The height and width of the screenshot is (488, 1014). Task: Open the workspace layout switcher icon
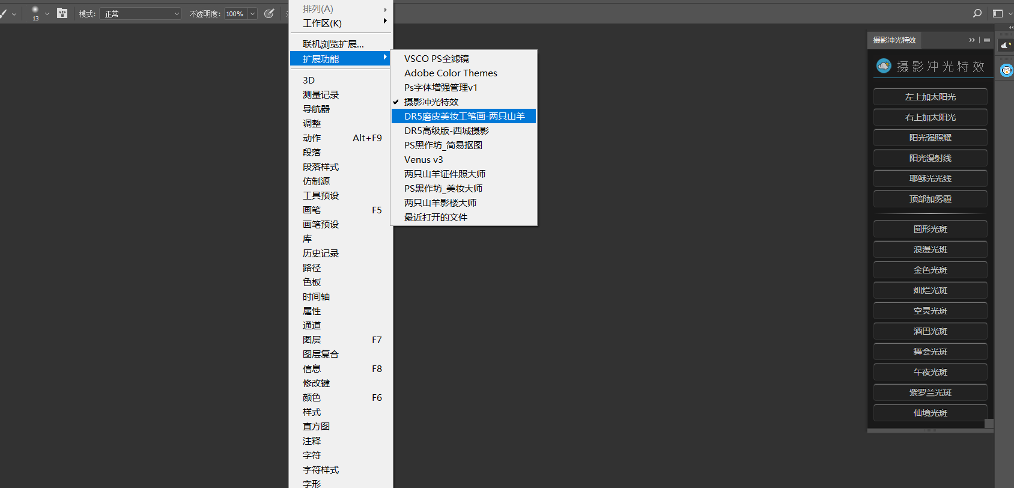(998, 13)
